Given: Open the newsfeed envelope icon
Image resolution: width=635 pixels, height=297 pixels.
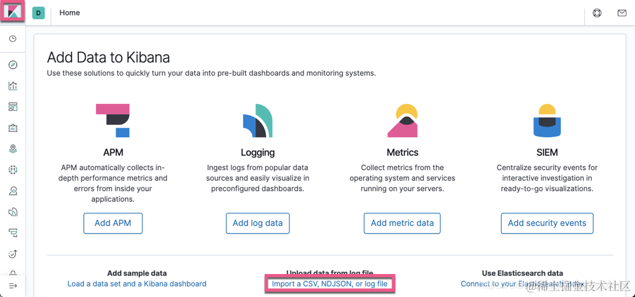Looking at the screenshot, I should 622,13.
